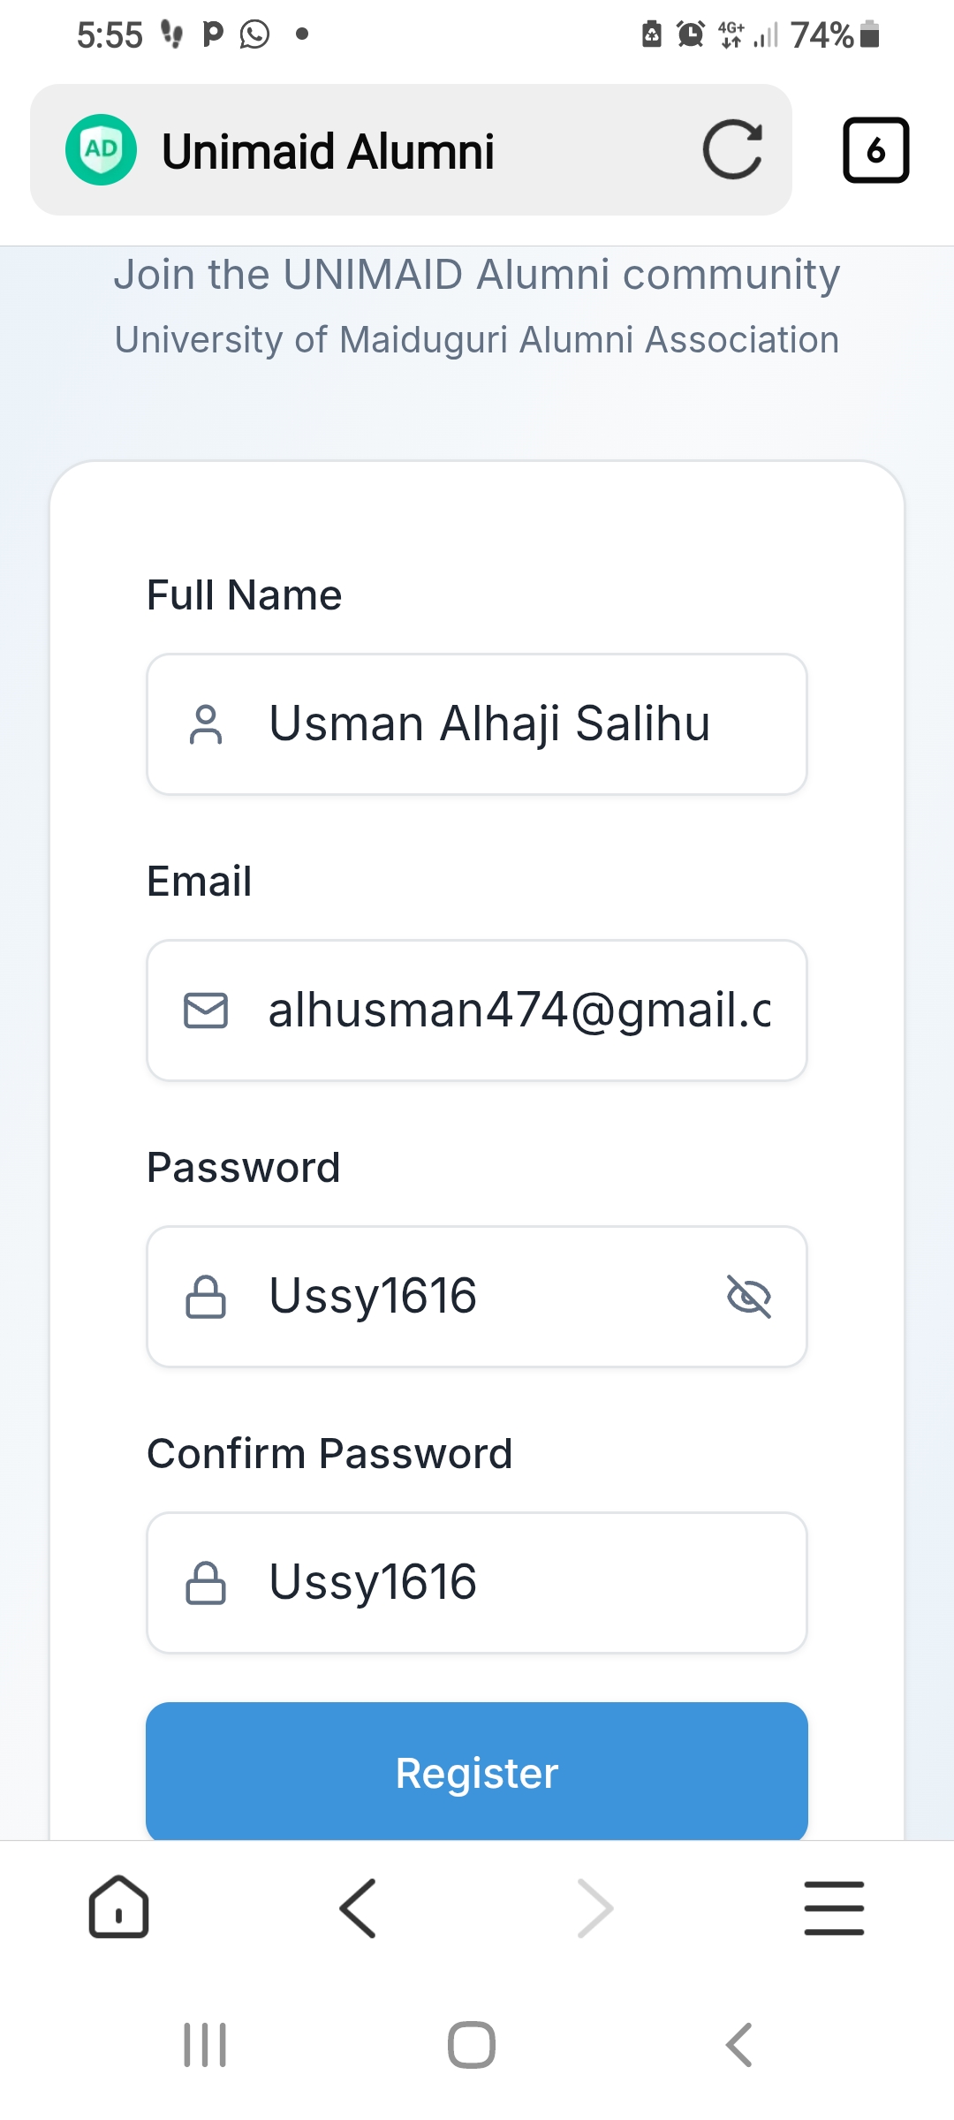Tap the person icon in Full Name field
The image size is (954, 2120).
click(x=206, y=724)
